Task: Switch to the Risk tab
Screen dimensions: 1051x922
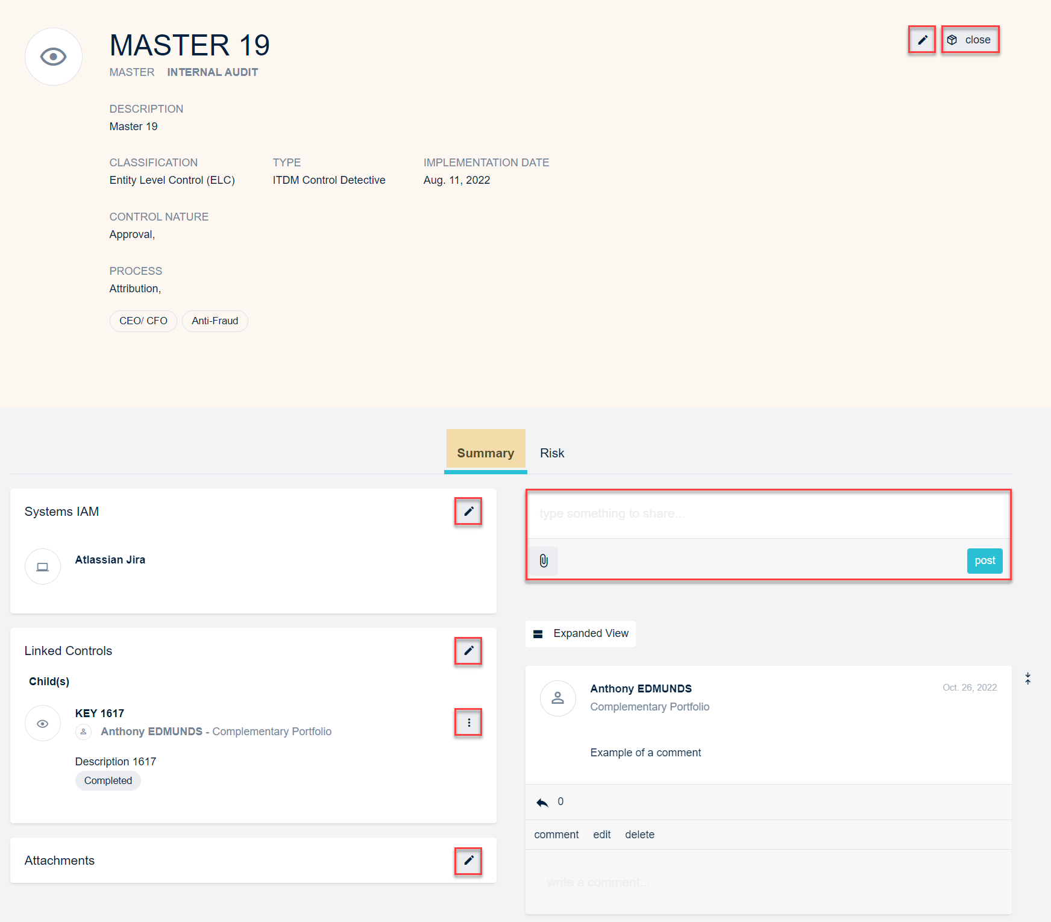Action: [552, 453]
